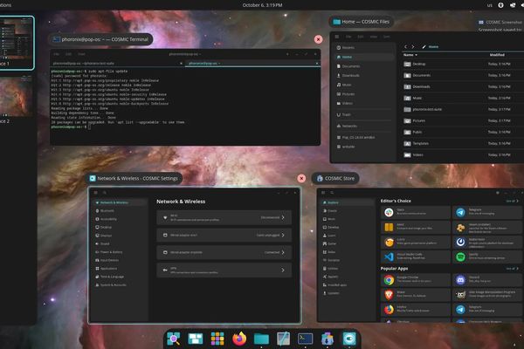The height and width of the screenshot is (349, 524).
Task: Open the workspaces icon in the dock
Action: 196,339
